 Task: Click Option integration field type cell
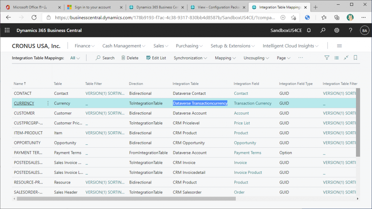(x=286, y=153)
